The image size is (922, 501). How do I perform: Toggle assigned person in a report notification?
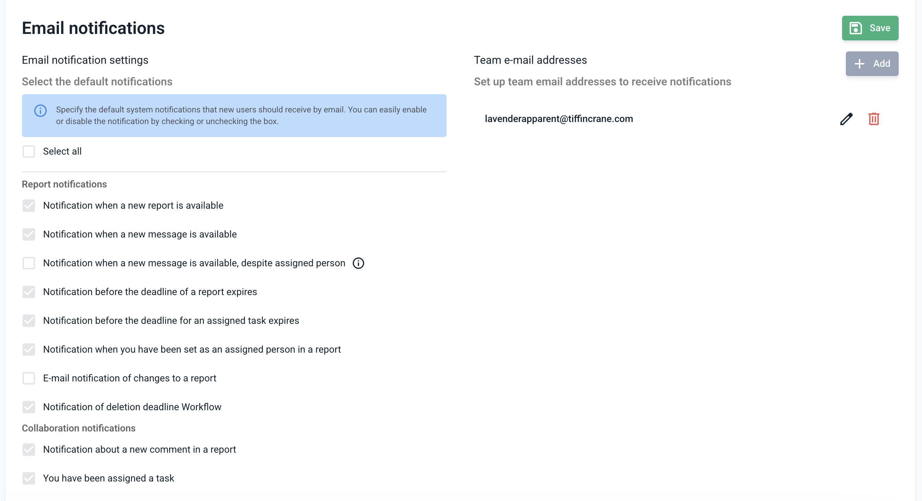pyautogui.click(x=28, y=350)
